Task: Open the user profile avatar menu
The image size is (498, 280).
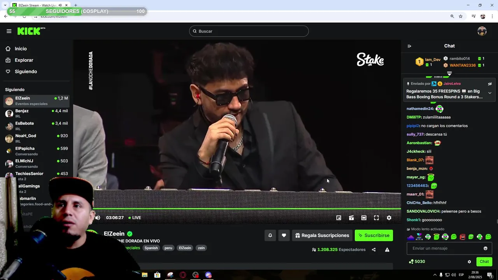Action: (x=482, y=31)
